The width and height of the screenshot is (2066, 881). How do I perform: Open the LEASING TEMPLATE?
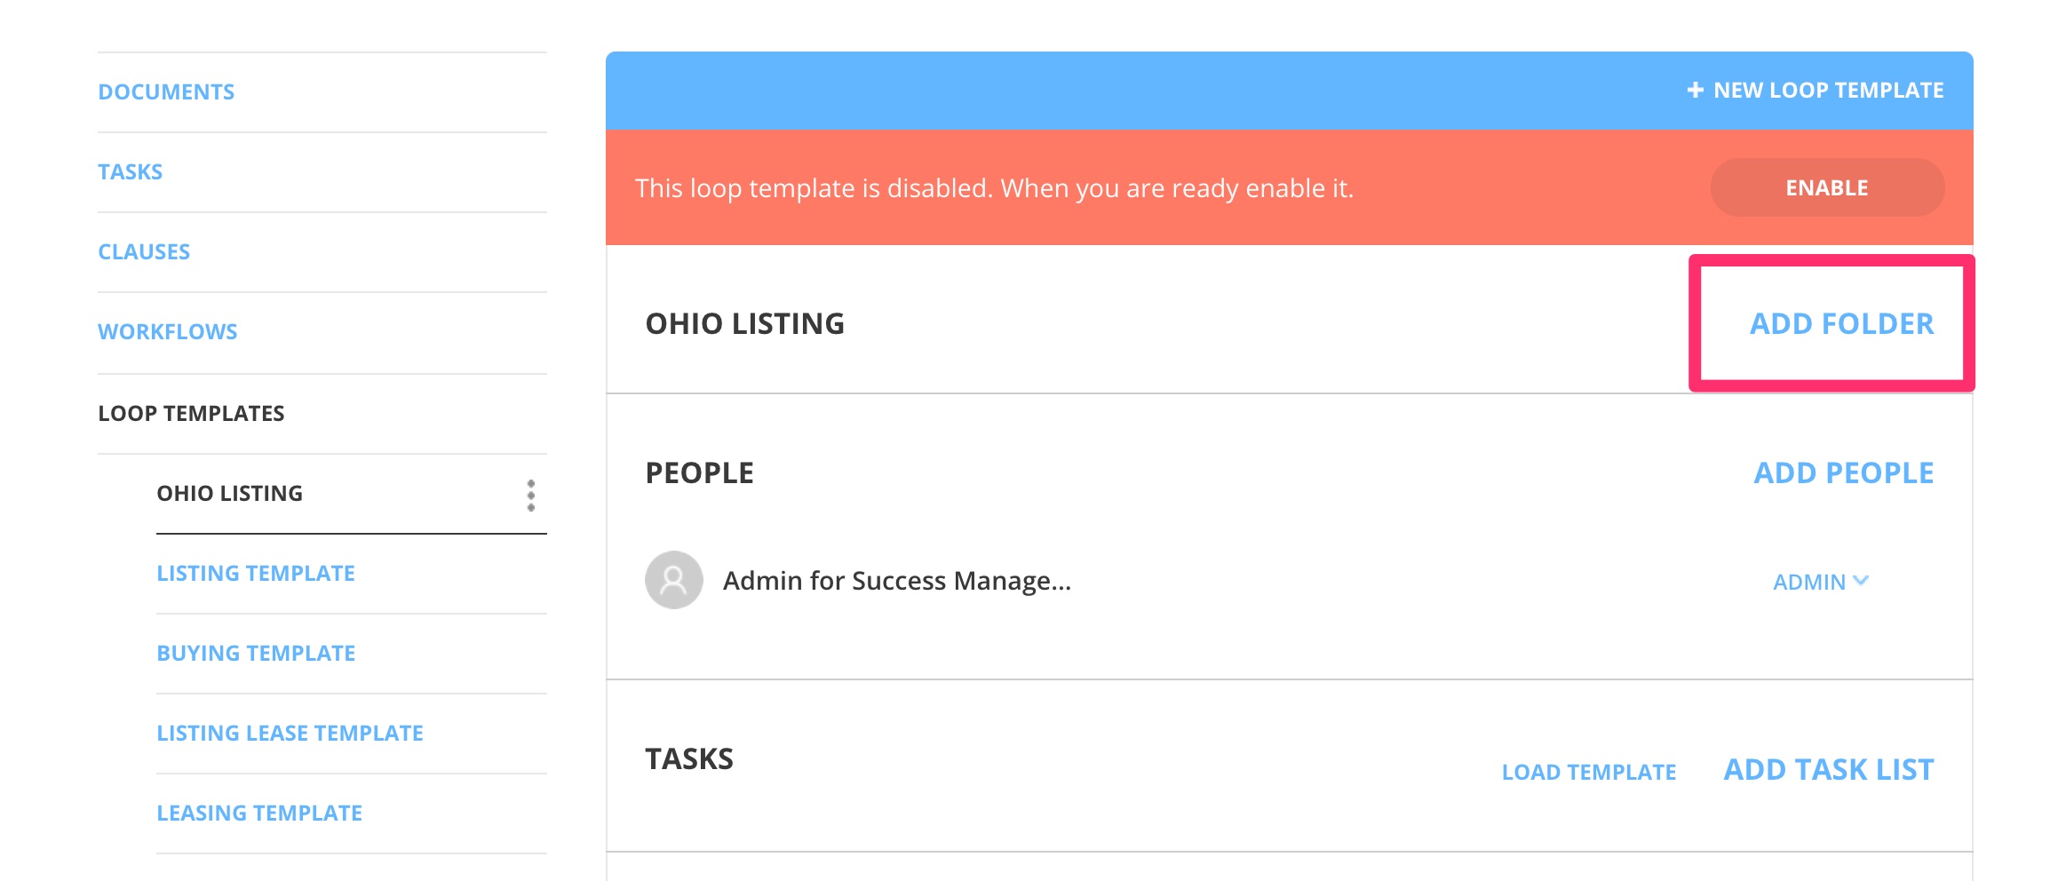click(258, 812)
